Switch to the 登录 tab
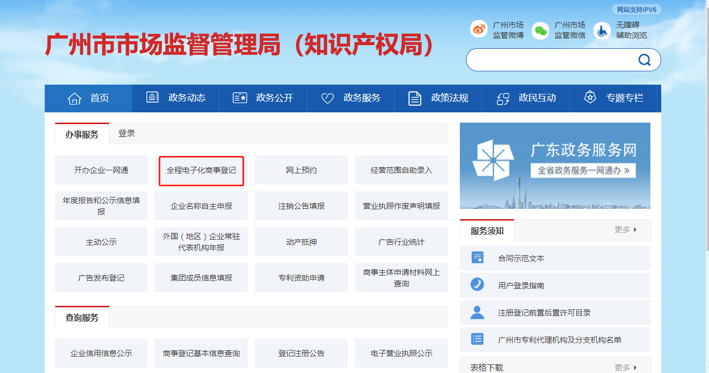709x373 pixels. tap(126, 132)
